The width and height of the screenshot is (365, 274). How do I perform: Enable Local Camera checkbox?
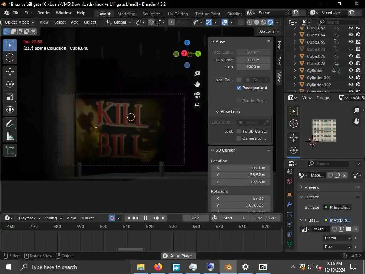[238, 80]
